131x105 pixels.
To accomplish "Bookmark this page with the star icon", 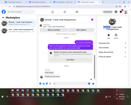I will [x=120, y=7].
